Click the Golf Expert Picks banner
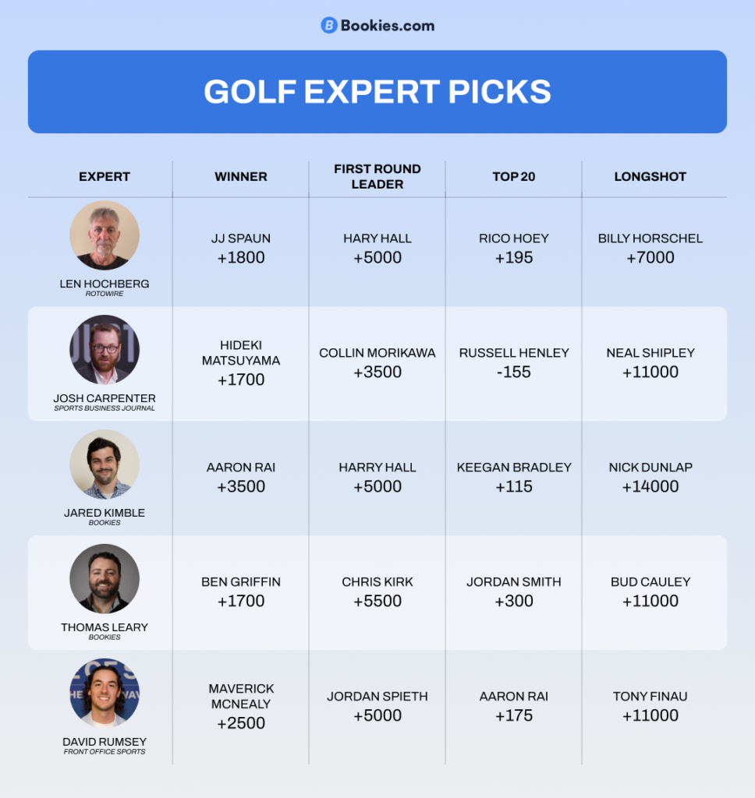 pyautogui.click(x=377, y=92)
